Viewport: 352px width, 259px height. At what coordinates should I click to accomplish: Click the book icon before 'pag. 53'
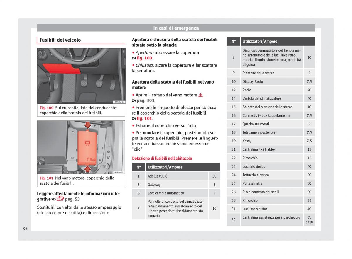coord(60,199)
